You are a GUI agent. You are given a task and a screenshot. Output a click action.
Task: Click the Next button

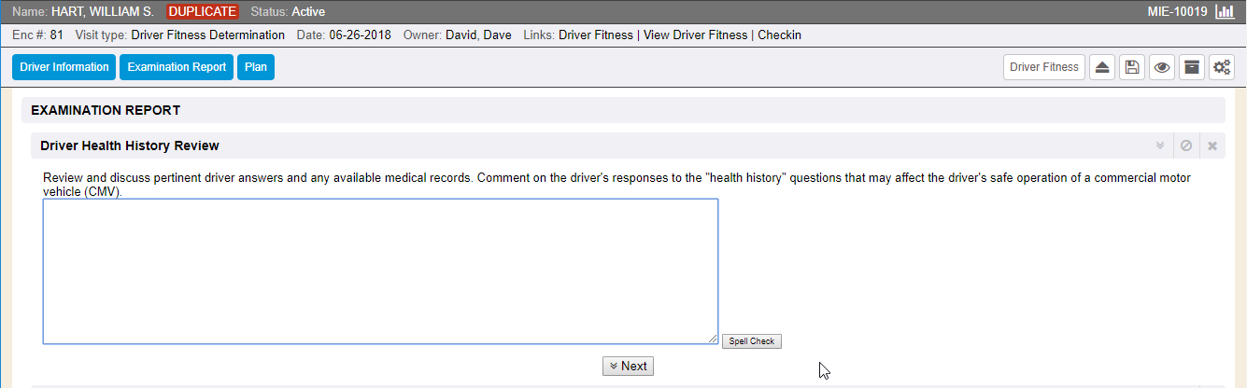(x=628, y=366)
